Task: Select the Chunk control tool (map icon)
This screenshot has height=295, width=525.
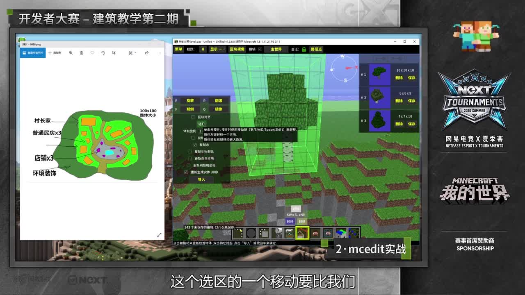Action: (340, 233)
